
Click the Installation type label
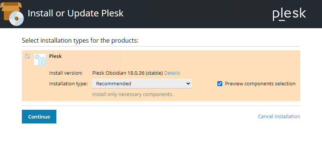68,84
